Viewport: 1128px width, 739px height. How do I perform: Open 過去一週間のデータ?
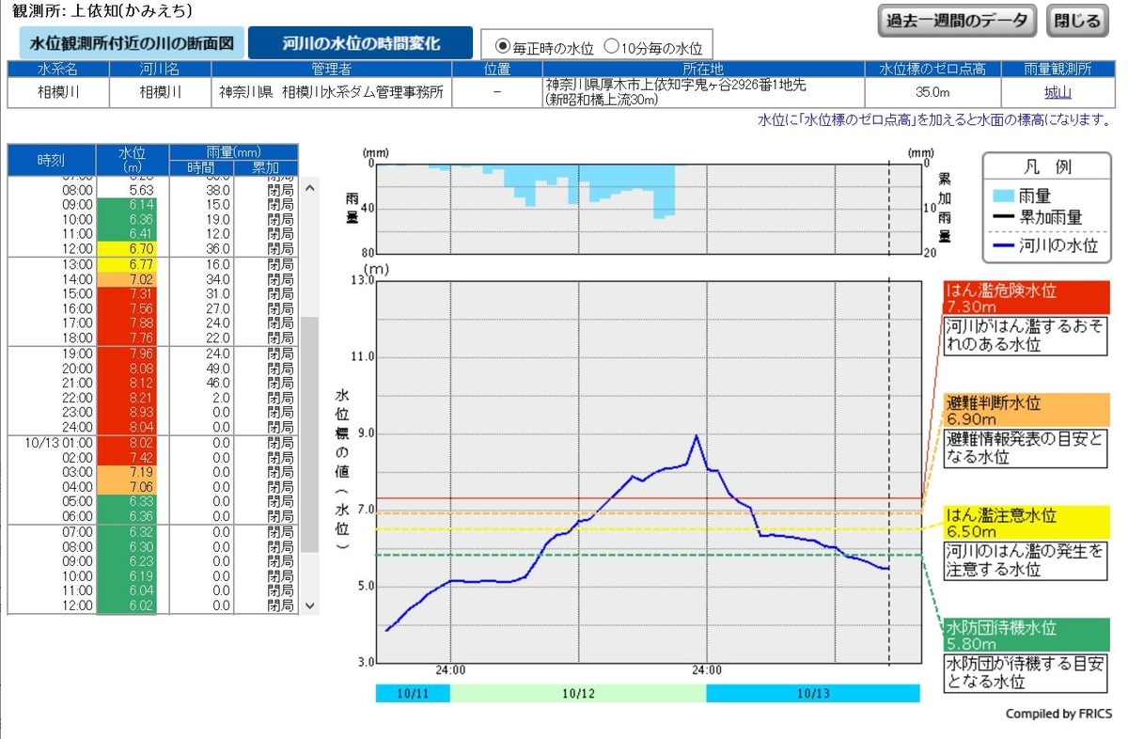point(957,21)
